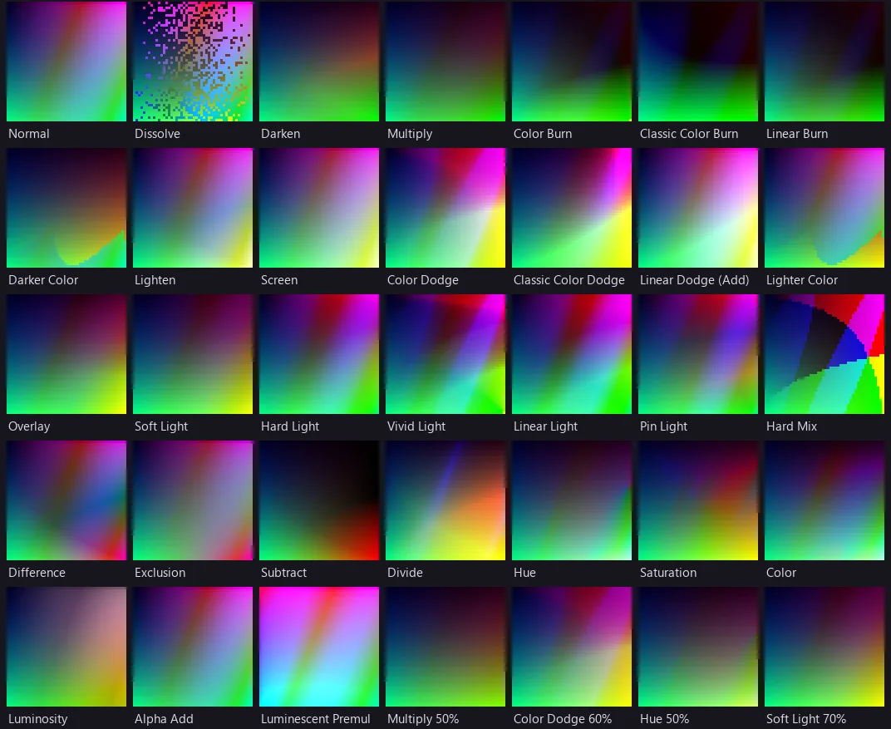Image resolution: width=891 pixels, height=729 pixels.
Task: Click the 'Difference' caption
Action: click(x=37, y=573)
